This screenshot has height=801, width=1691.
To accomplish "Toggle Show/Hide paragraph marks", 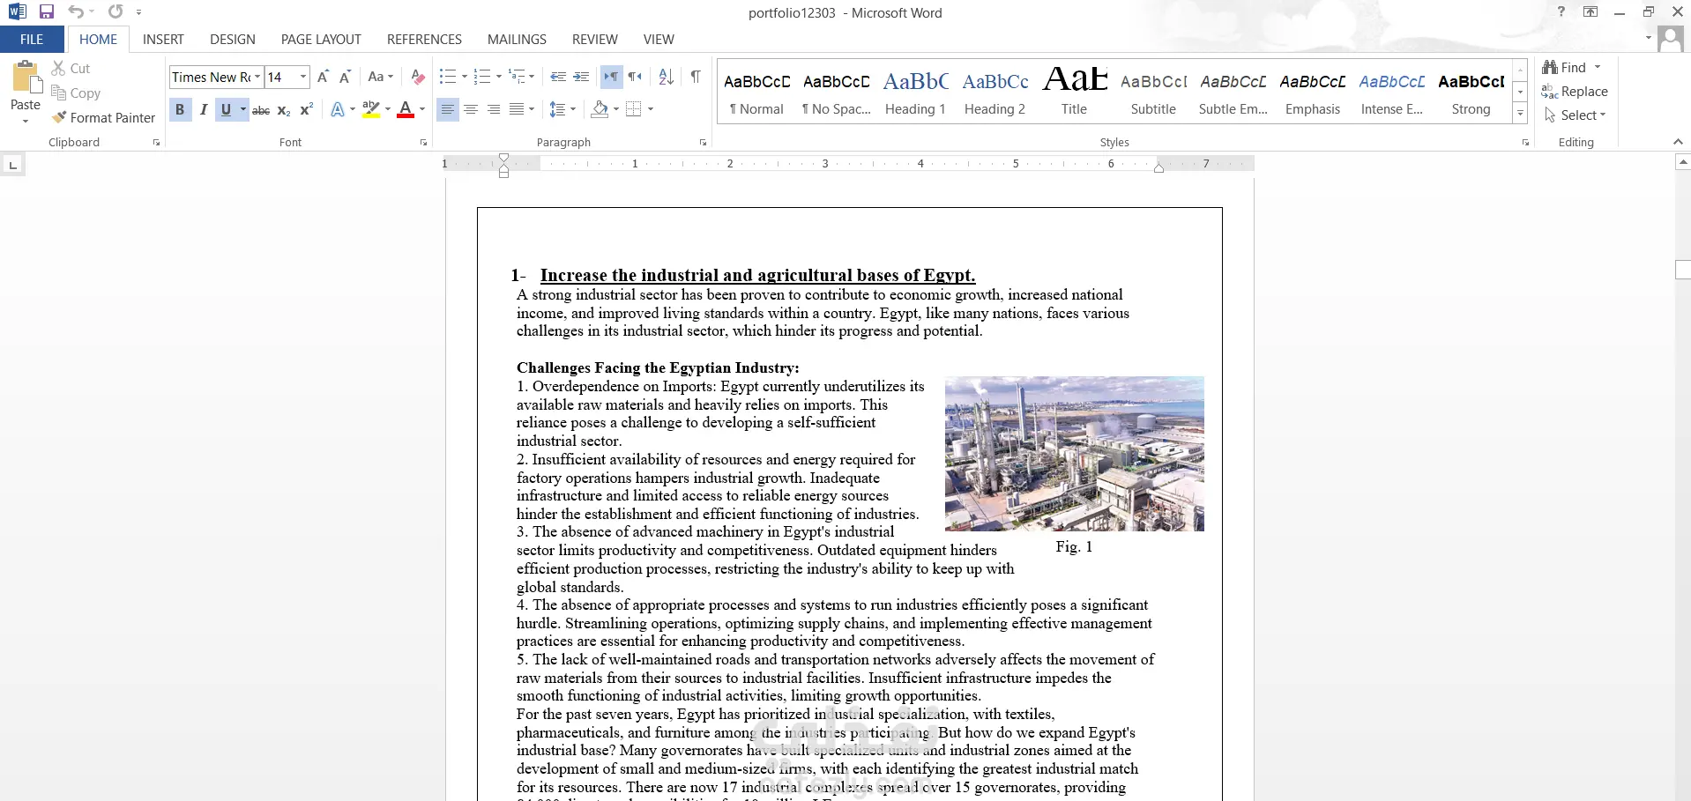I will [x=696, y=77].
